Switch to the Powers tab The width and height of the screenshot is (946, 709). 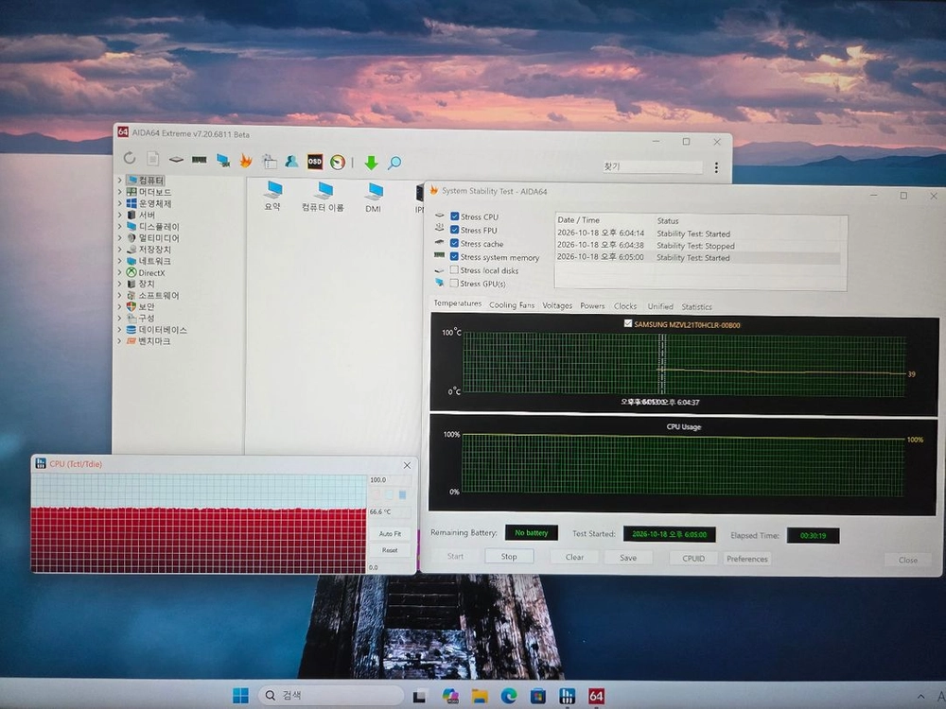[x=592, y=305]
